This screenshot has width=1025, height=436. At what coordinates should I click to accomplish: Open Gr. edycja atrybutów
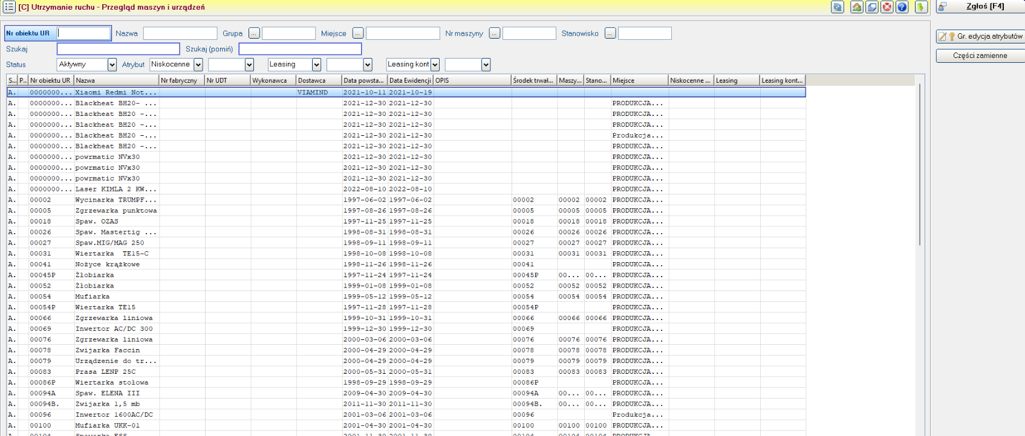pyautogui.click(x=980, y=36)
